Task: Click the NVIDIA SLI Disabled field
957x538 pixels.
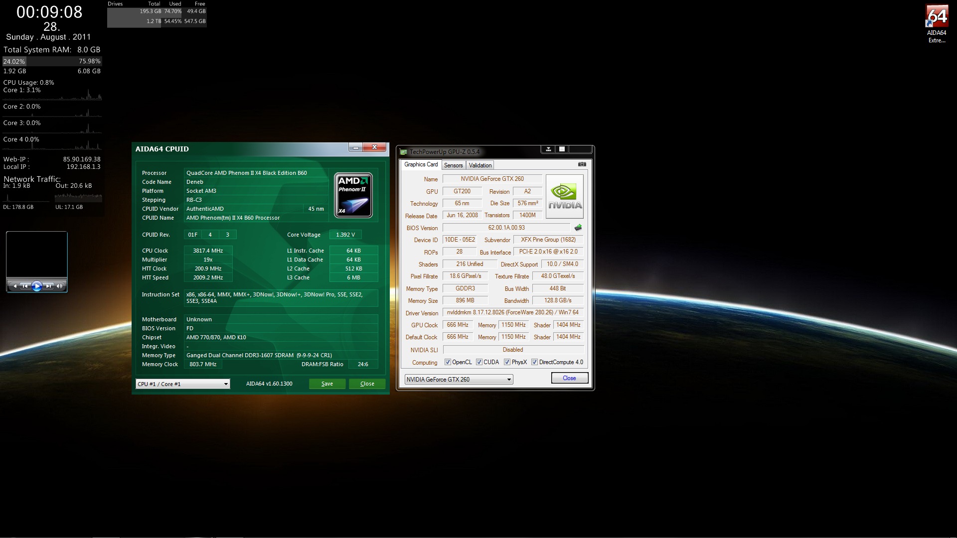Action: 513,350
